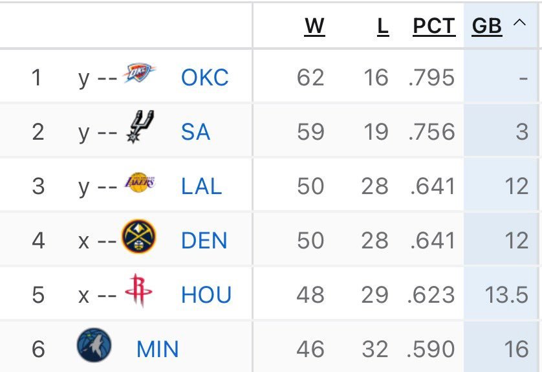The height and width of the screenshot is (372, 542).
Task: Sort standings by W column
Action: point(314,26)
